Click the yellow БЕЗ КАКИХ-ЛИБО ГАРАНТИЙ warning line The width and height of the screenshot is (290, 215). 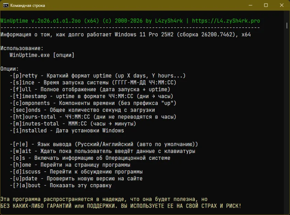pos(121,206)
